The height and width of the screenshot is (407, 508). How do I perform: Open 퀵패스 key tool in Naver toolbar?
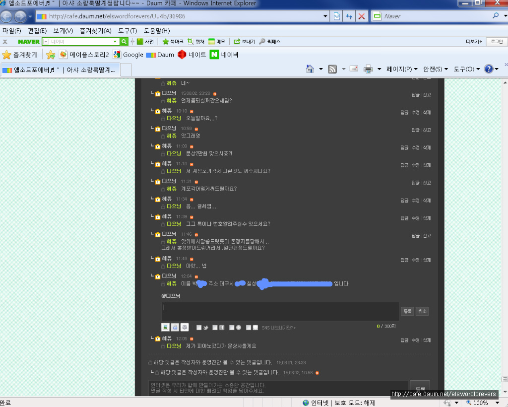click(x=270, y=42)
